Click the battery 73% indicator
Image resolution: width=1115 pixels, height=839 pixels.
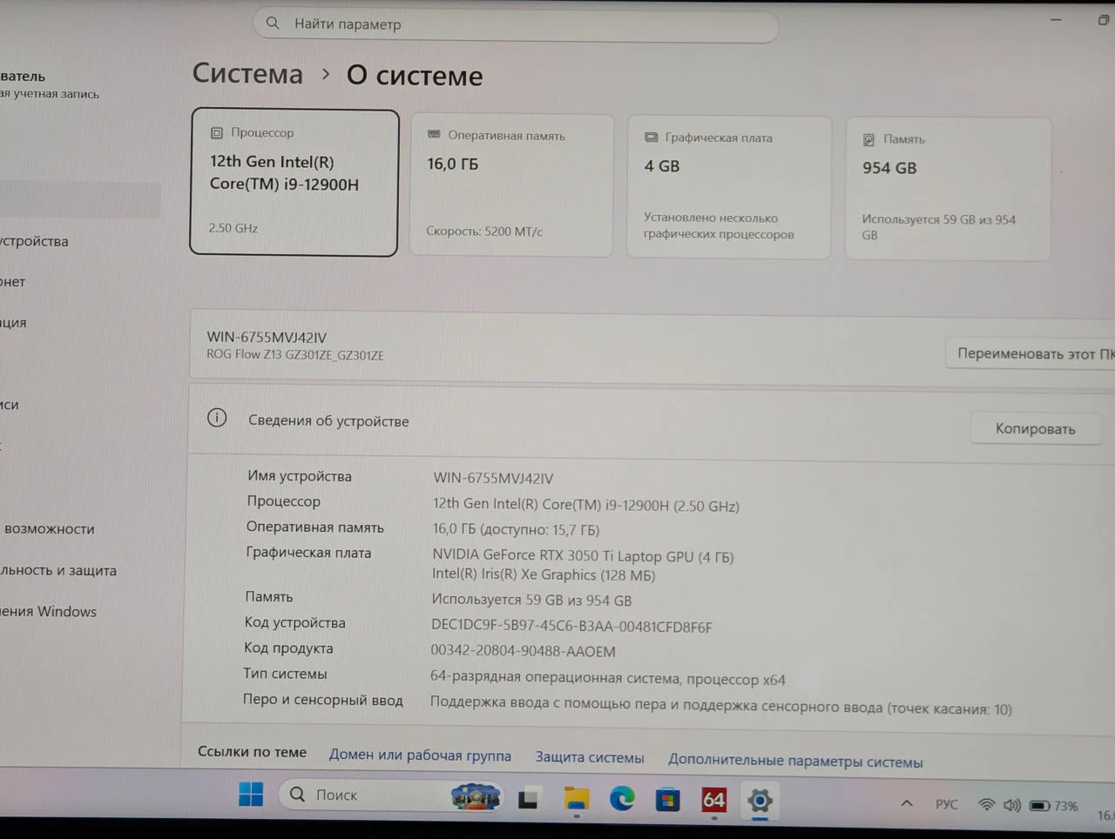1054,806
